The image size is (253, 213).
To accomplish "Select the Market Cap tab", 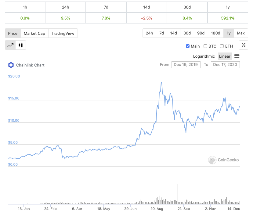I will 34,33.
